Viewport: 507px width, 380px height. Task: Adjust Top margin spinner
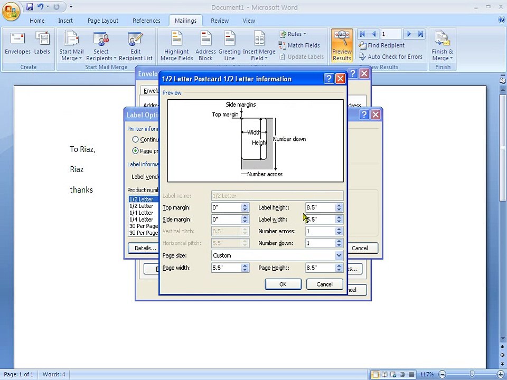click(245, 207)
